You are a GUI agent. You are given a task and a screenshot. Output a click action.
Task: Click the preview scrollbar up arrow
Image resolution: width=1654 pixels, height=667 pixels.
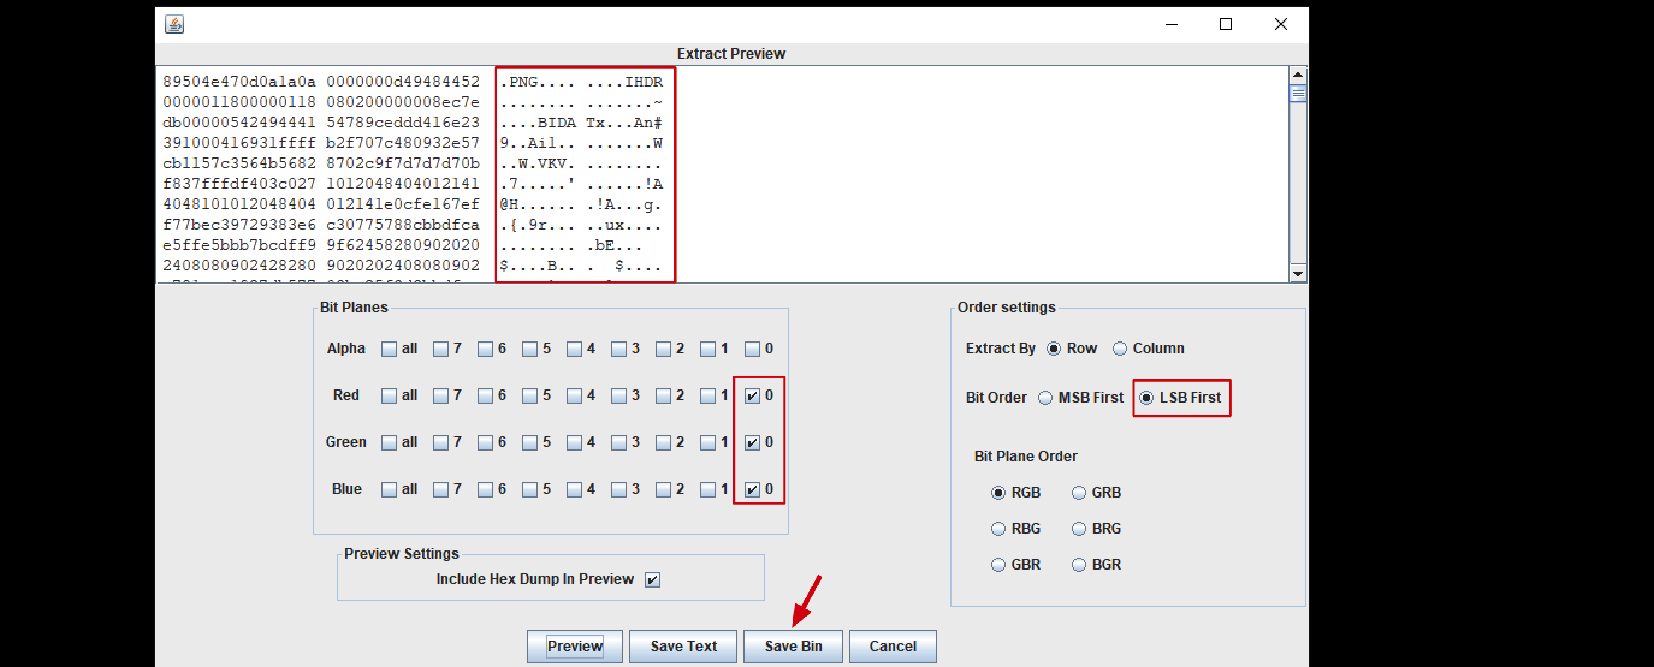click(x=1298, y=75)
